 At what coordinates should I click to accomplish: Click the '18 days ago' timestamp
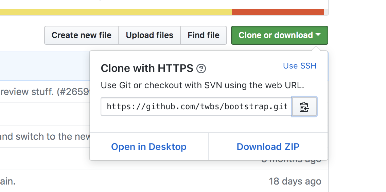(295, 181)
